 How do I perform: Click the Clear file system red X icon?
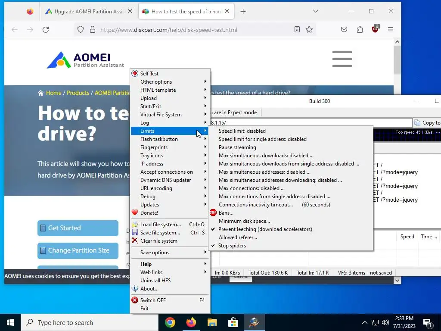[x=135, y=240]
